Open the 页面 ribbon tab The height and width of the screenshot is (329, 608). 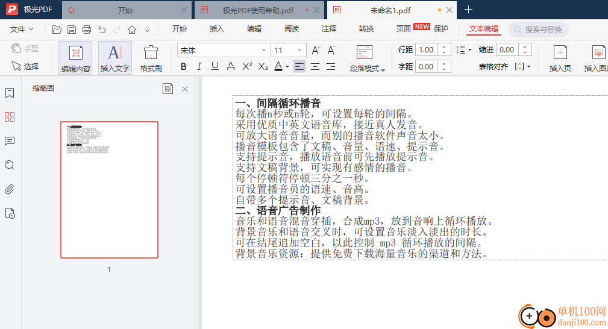click(x=403, y=29)
